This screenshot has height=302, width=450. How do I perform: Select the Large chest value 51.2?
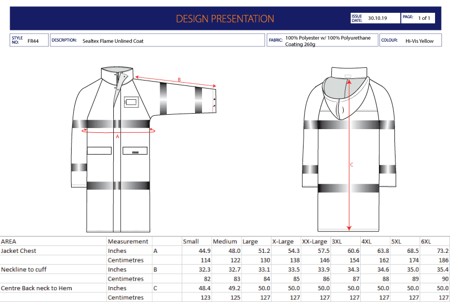[265, 251]
